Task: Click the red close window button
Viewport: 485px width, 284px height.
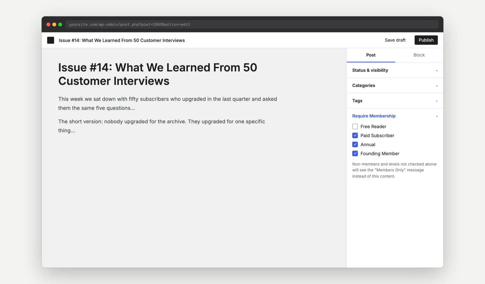Action: point(48,25)
